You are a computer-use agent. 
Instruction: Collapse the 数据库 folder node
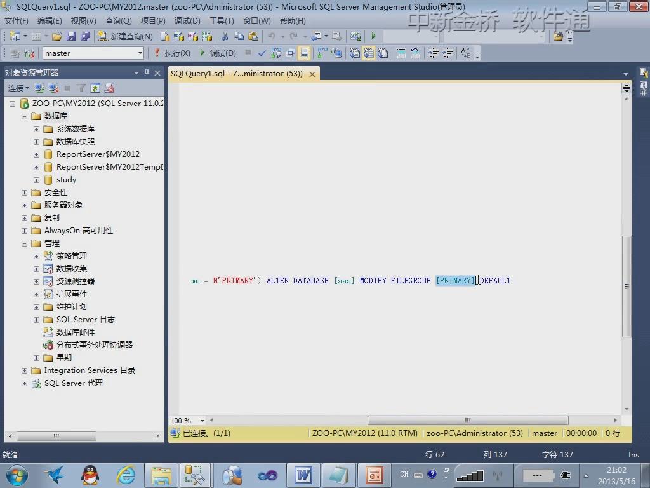25,117
